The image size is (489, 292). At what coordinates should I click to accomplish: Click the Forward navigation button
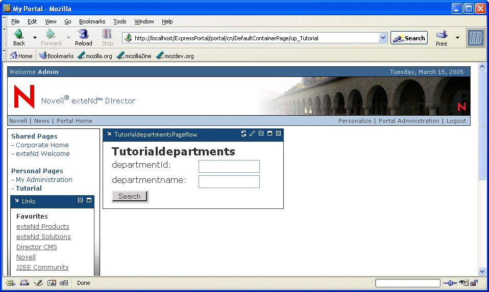51,37
